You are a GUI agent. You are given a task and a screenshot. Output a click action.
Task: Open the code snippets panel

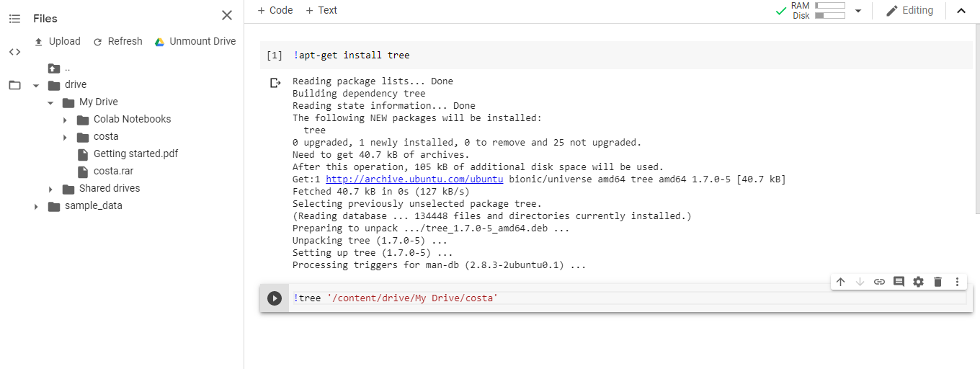[14, 52]
